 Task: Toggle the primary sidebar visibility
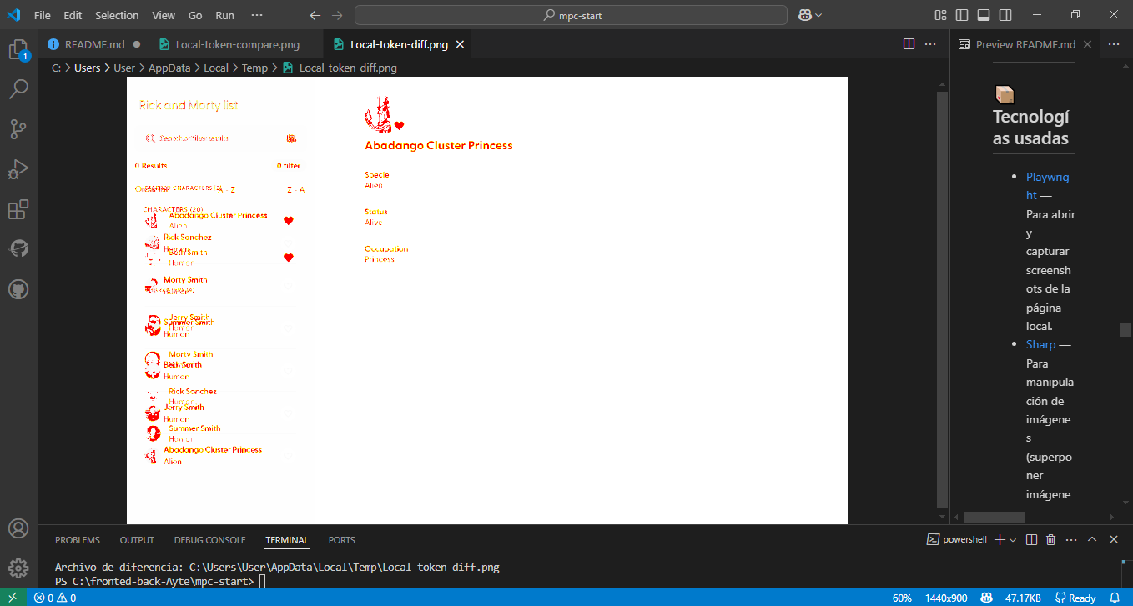point(961,15)
